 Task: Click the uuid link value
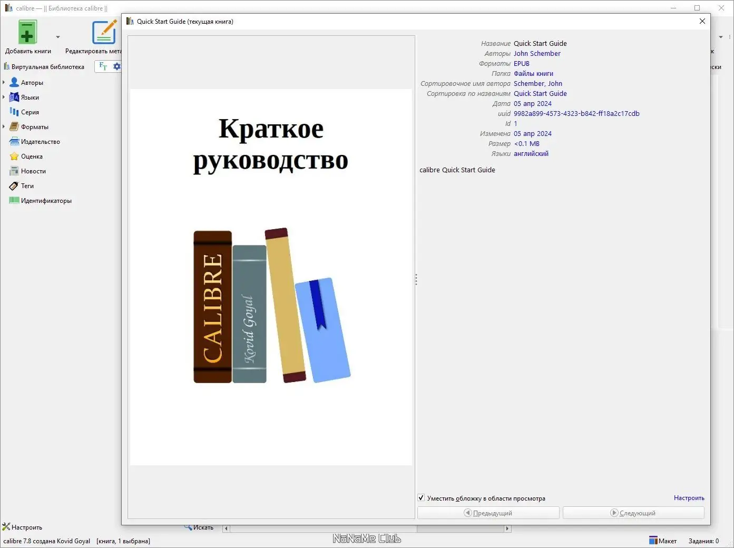tap(576, 114)
